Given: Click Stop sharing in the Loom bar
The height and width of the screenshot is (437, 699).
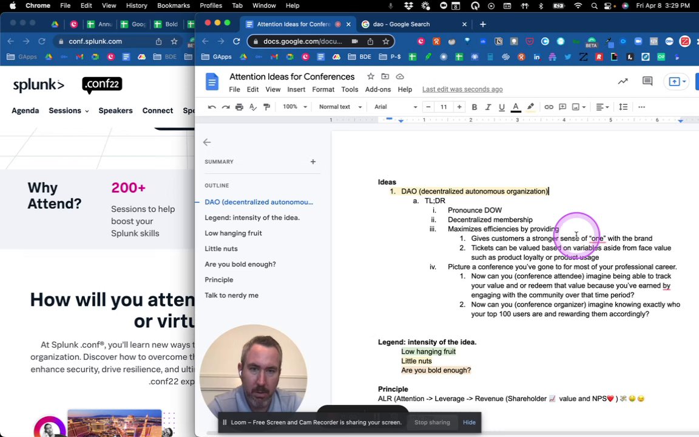Looking at the screenshot, I should [x=432, y=422].
